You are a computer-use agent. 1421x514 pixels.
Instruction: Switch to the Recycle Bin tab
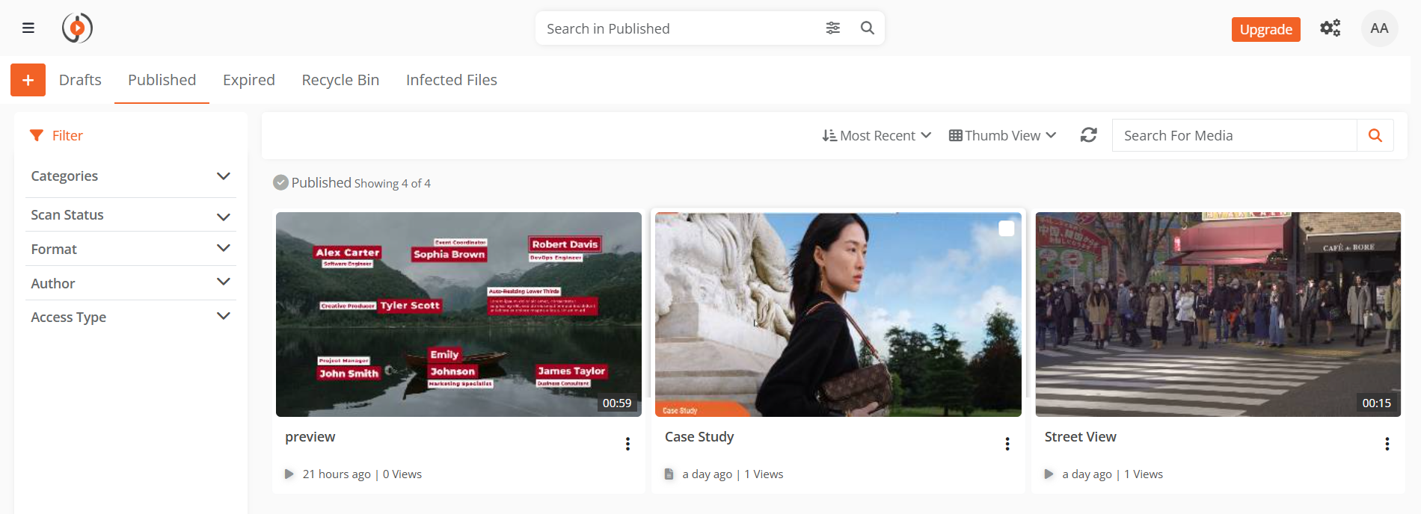tap(340, 80)
